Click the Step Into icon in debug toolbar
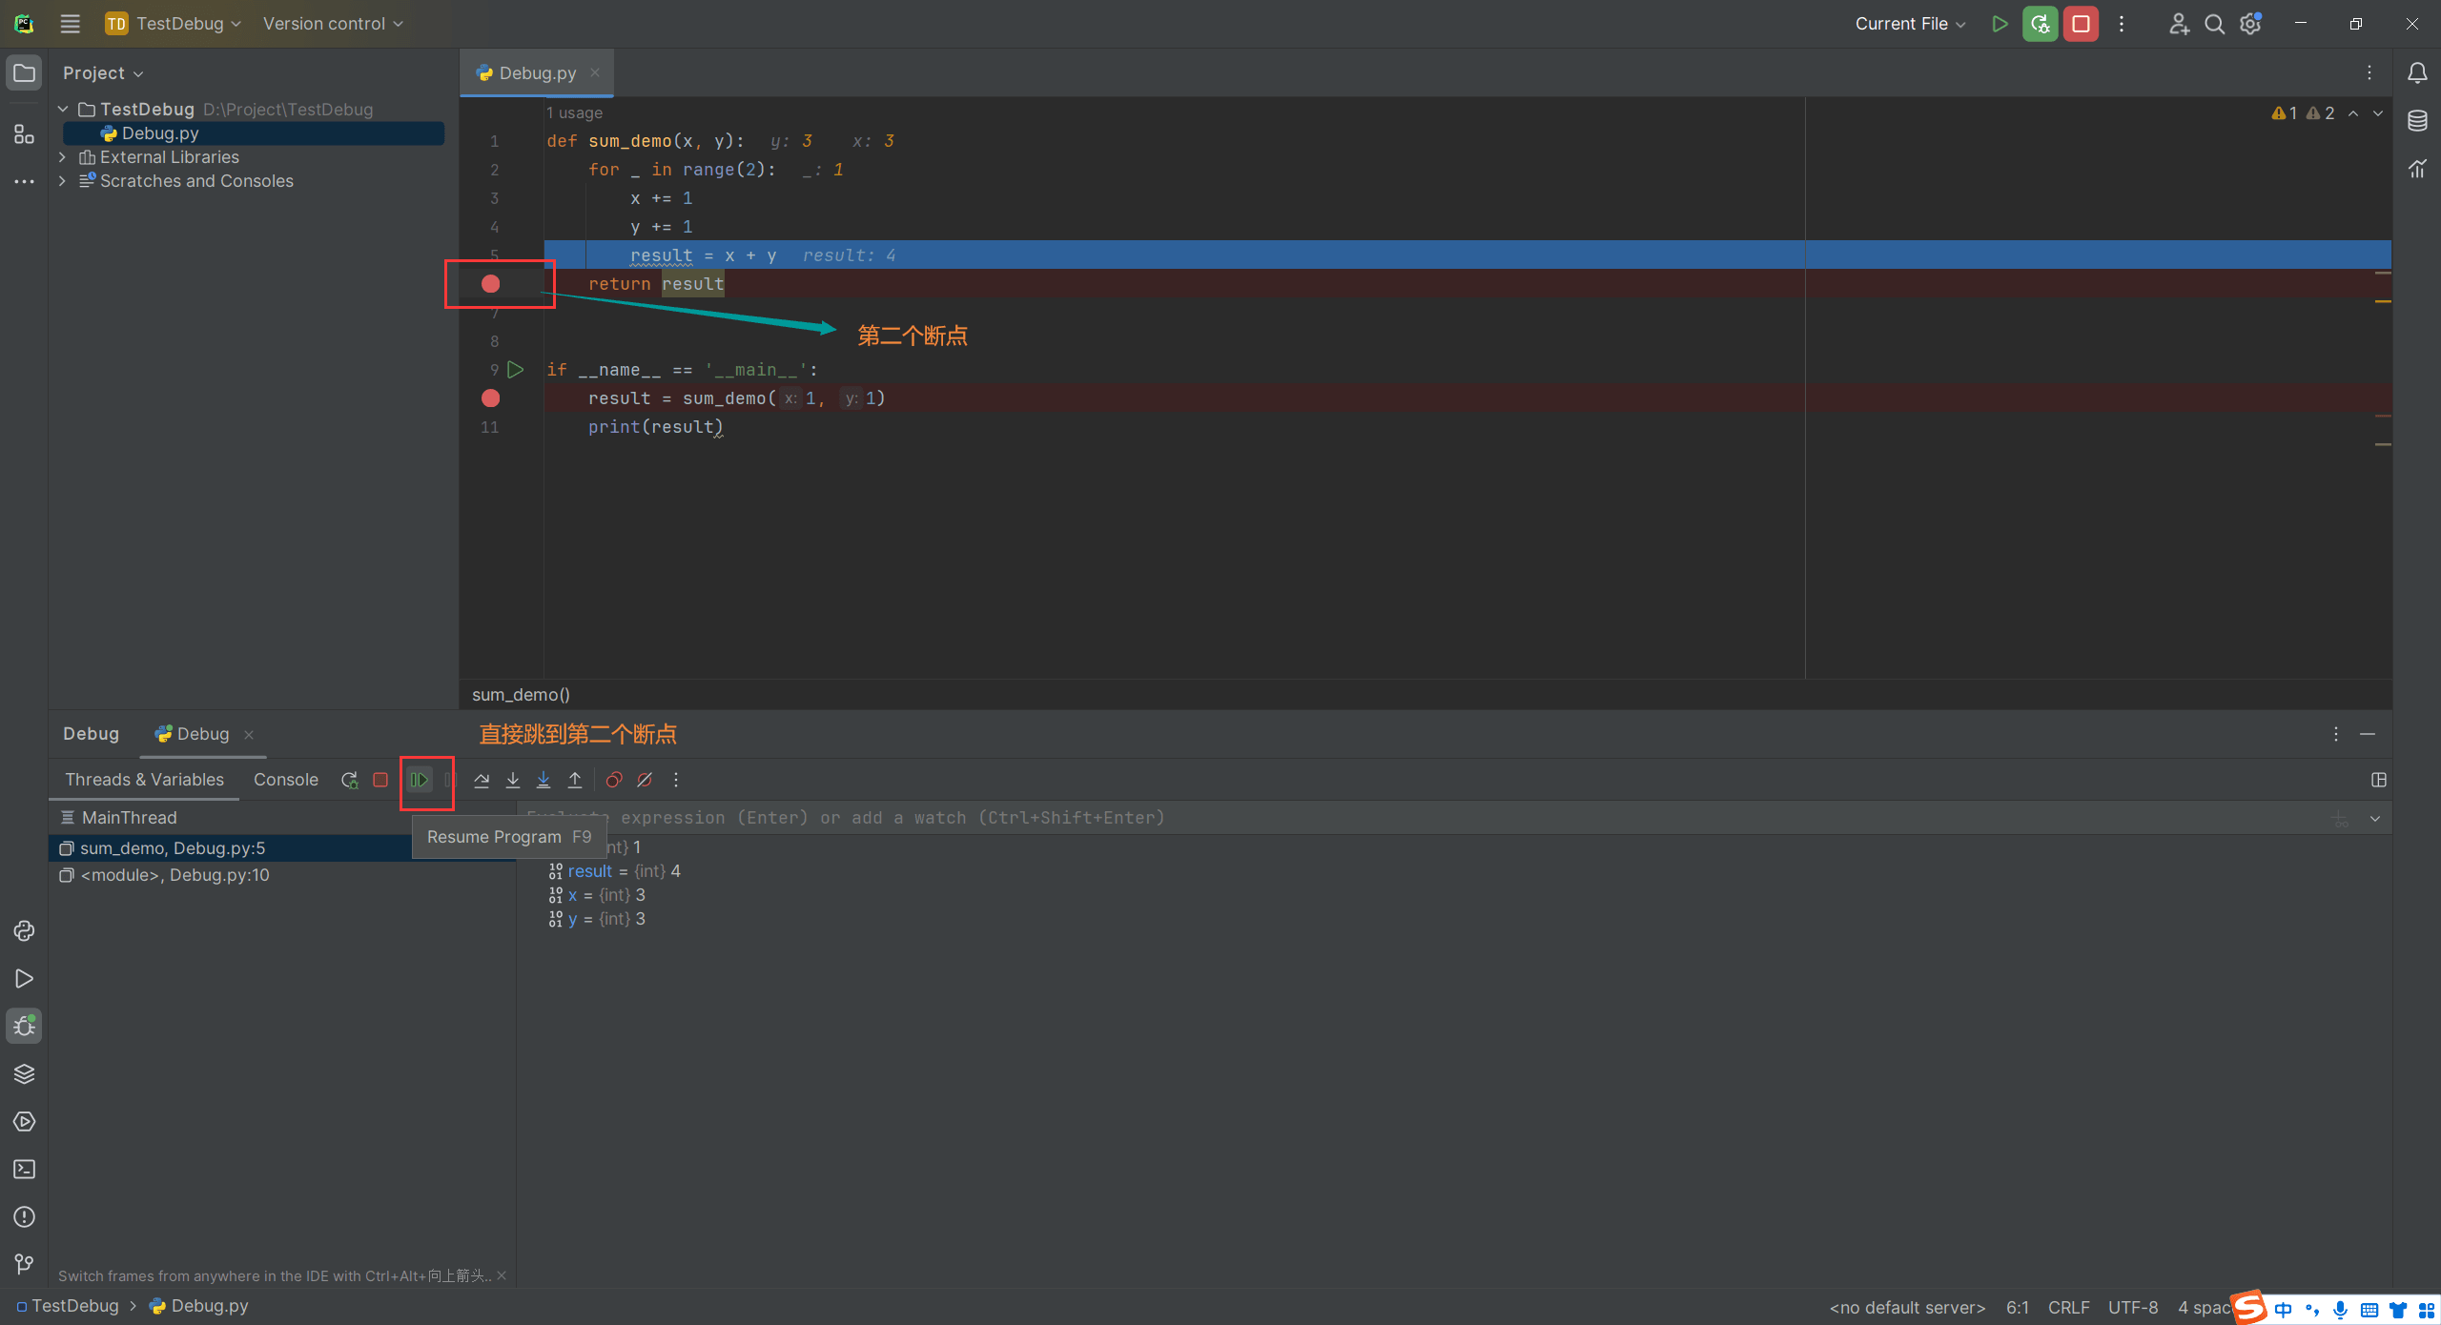This screenshot has height=1325, width=2441. pos(514,780)
